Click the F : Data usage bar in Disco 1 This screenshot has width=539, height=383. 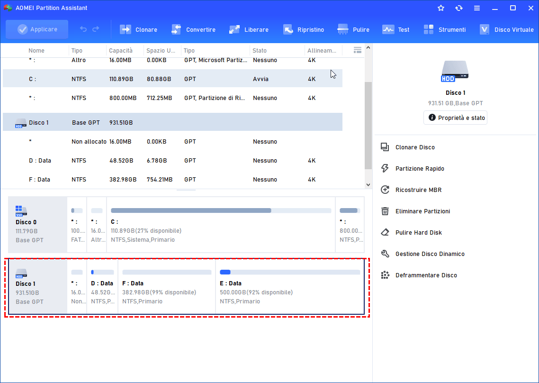click(167, 272)
